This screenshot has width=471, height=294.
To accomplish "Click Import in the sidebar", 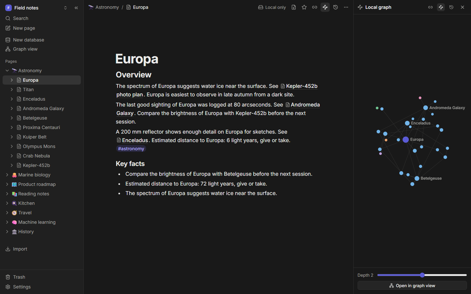I will pos(42,249).
